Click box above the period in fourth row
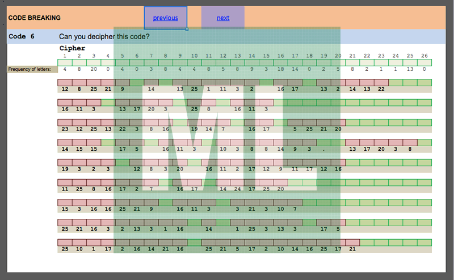This screenshot has width=454, height=280. (x=323, y=142)
